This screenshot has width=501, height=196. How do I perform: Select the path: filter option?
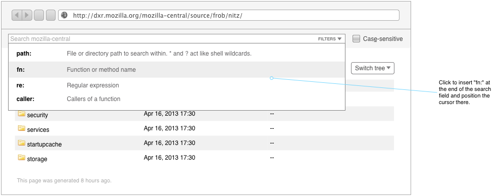coord(177,54)
